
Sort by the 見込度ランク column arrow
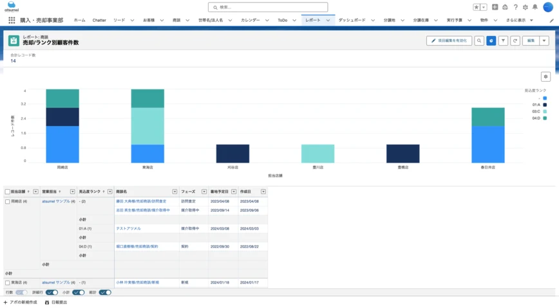coord(104,192)
